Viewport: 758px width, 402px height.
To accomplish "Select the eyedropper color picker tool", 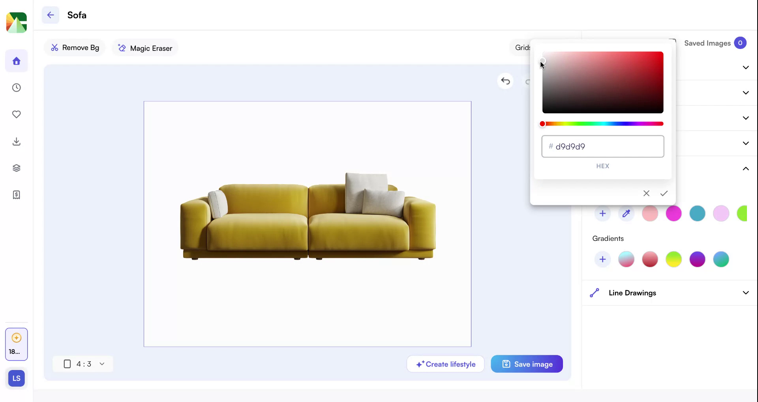I will point(627,213).
